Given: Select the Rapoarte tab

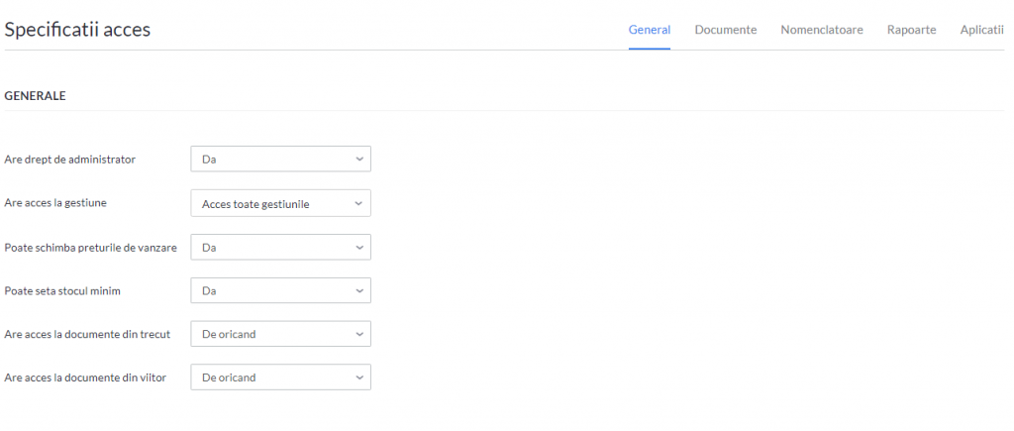Looking at the screenshot, I should (x=911, y=30).
